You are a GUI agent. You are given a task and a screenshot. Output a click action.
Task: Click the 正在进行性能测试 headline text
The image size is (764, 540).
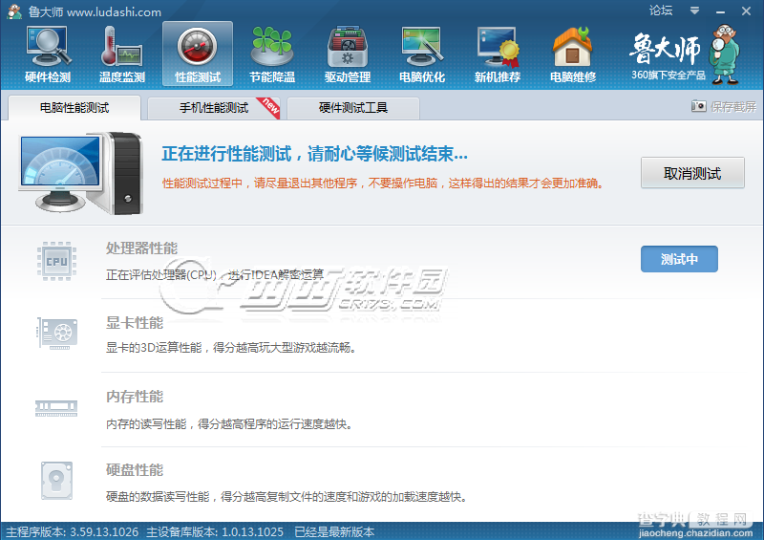click(x=315, y=154)
